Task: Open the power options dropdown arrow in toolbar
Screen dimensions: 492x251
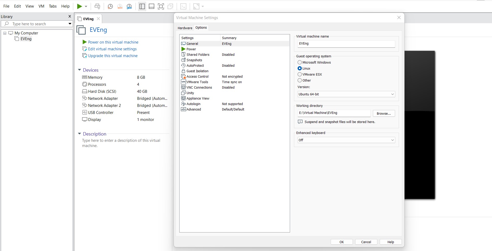Action: [86, 7]
